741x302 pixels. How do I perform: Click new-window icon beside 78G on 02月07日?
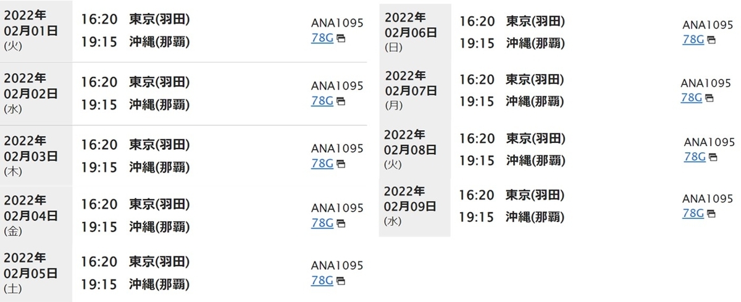710,98
